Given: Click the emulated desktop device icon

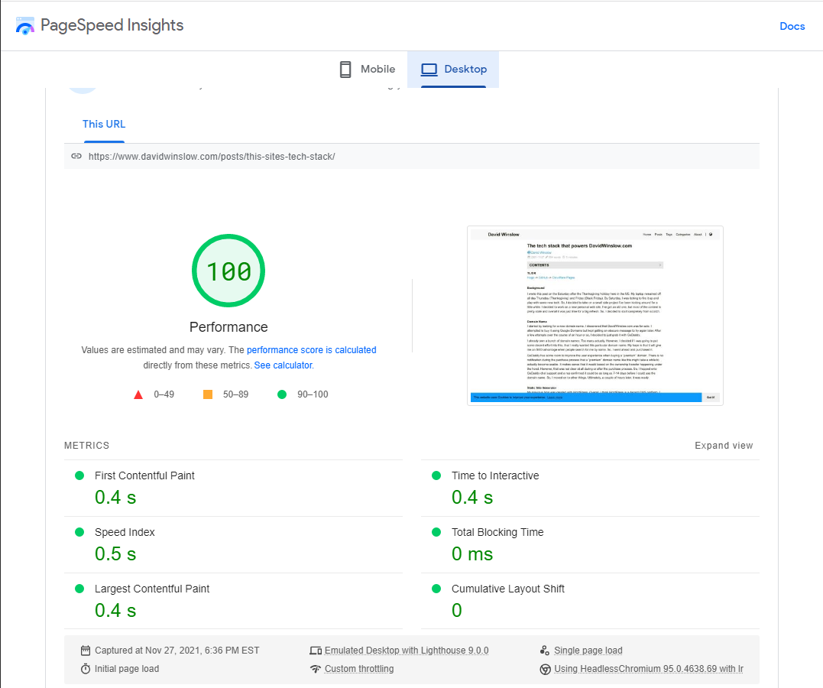Looking at the screenshot, I should pos(316,651).
